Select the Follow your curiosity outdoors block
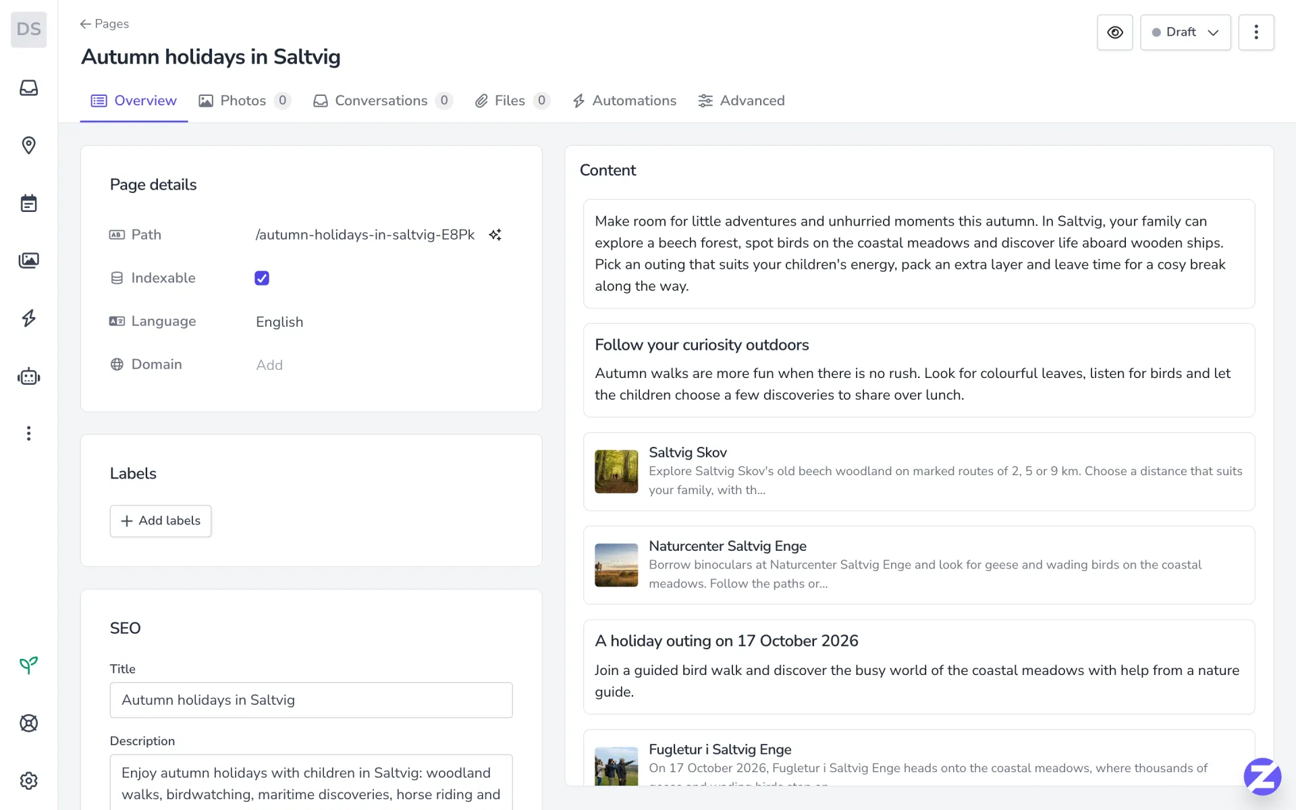1296x810 pixels. click(x=919, y=370)
